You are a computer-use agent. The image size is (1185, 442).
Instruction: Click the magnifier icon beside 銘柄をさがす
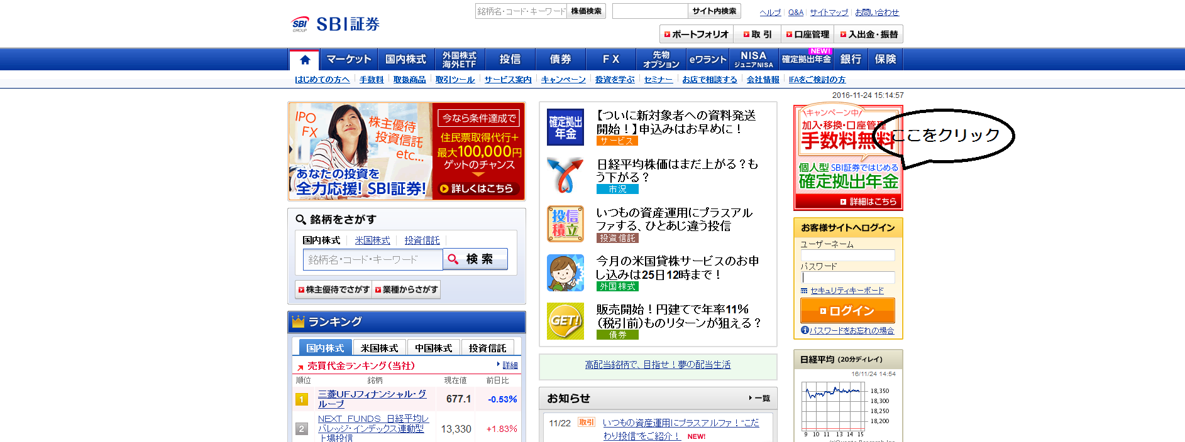coord(300,219)
